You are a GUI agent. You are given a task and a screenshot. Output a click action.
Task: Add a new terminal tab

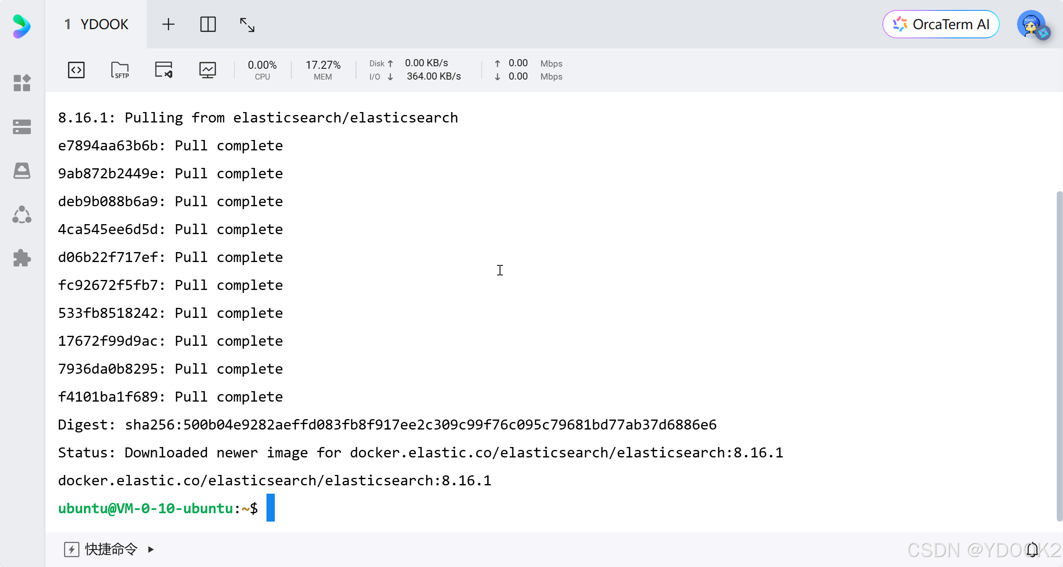[168, 25]
